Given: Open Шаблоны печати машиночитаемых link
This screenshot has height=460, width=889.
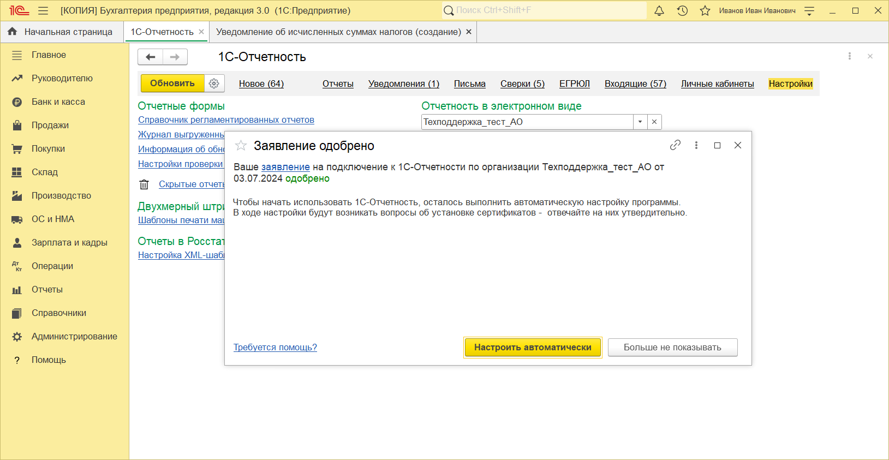Looking at the screenshot, I should (x=181, y=220).
